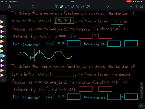Close the pen presets sidebar
Screen dimensions: 145x109
click(3, 80)
